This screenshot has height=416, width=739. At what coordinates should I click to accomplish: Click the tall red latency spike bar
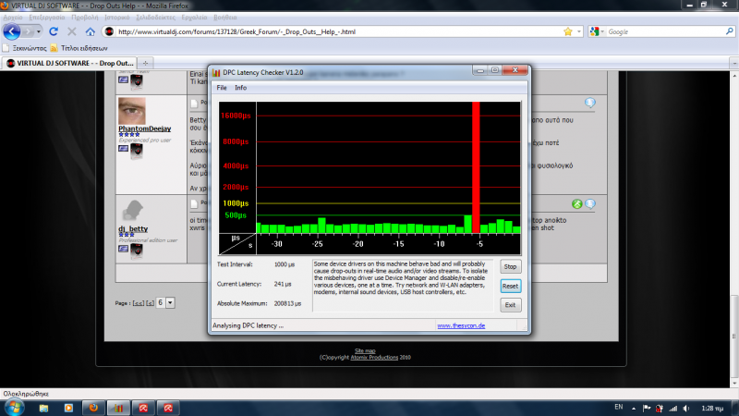tap(476, 167)
